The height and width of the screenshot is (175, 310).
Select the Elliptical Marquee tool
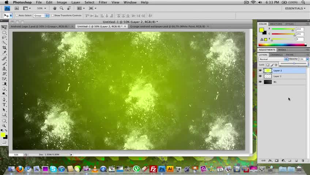pyautogui.click(x=4, y=32)
